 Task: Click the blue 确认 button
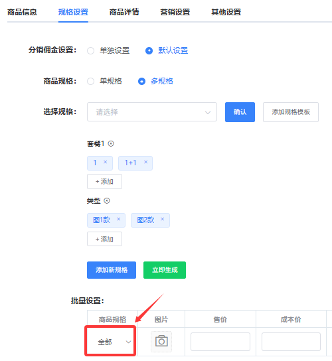(240, 112)
